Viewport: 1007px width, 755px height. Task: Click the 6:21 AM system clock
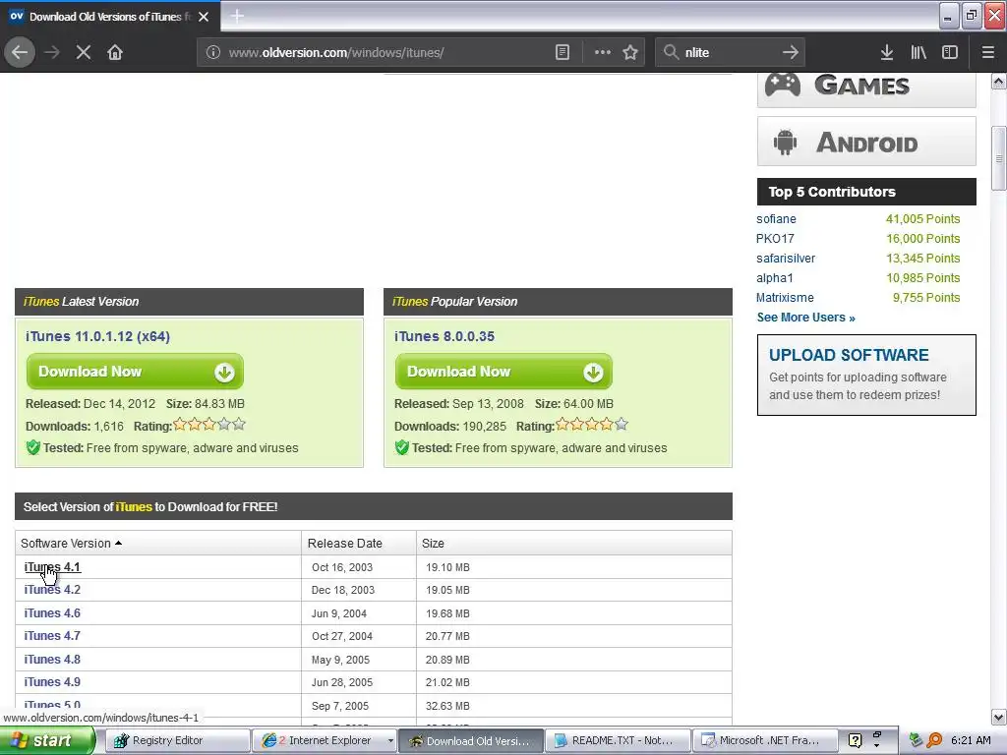point(971,740)
